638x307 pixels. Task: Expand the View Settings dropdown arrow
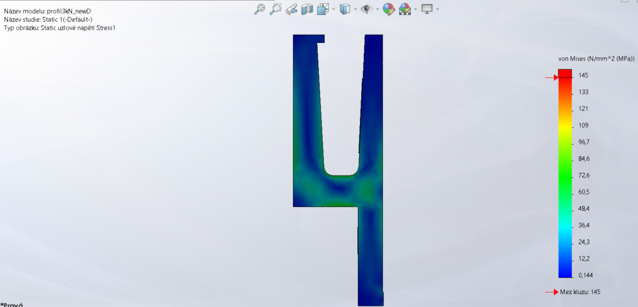[437, 9]
